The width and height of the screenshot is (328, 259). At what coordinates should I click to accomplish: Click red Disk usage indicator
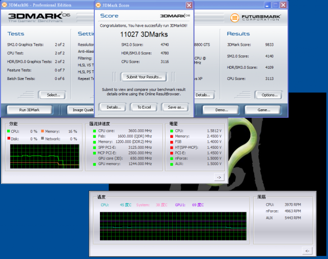point(9,138)
